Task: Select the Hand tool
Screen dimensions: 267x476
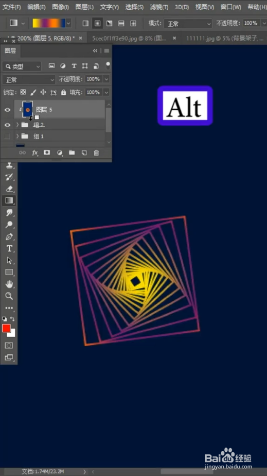Action: (9, 284)
